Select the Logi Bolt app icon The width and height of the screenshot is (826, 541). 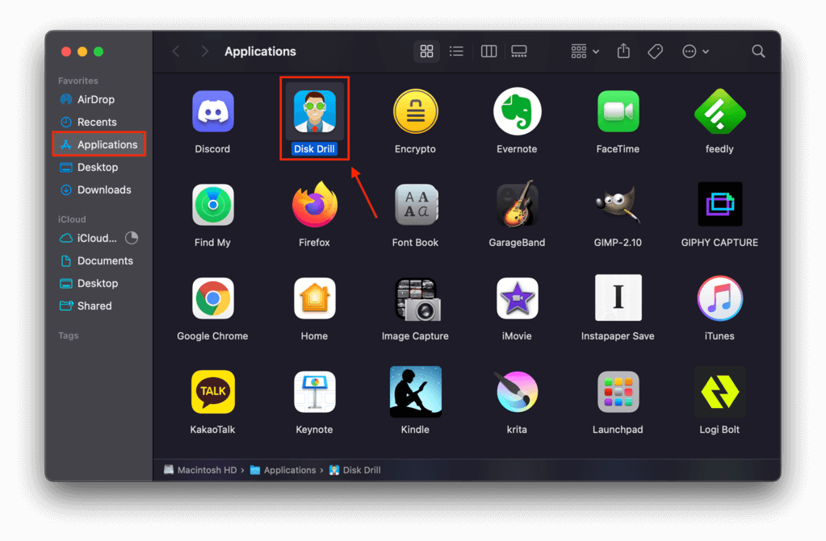[x=719, y=392]
